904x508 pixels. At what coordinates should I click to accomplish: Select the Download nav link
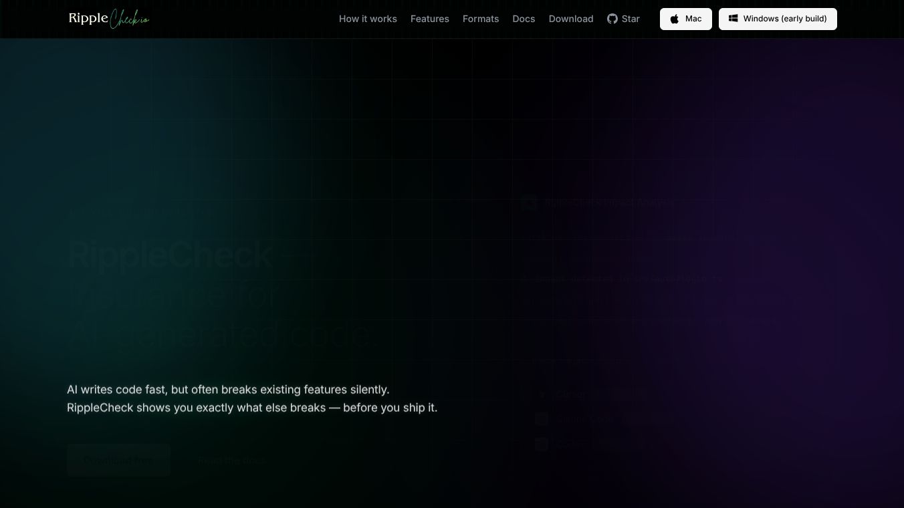coord(571,19)
